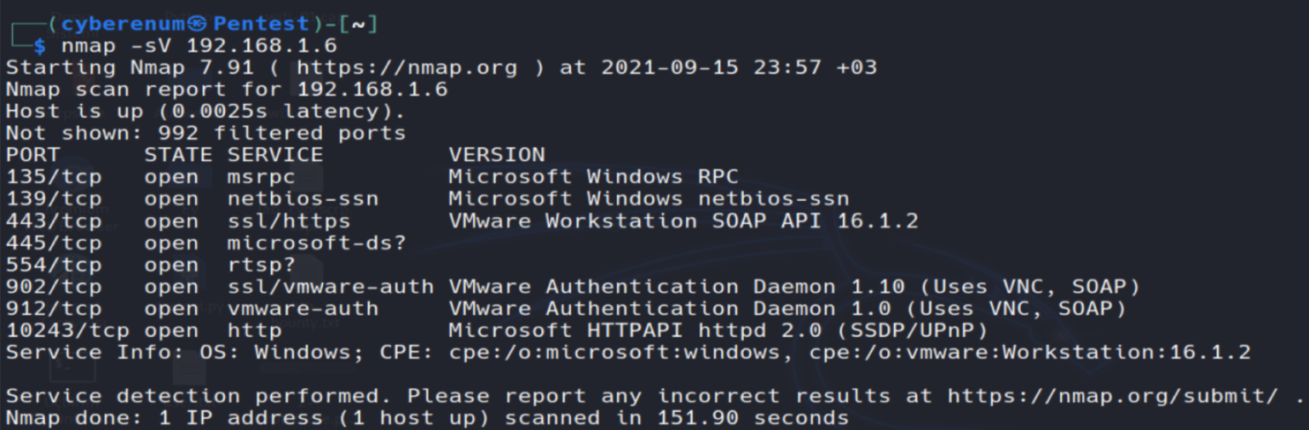The width and height of the screenshot is (1309, 430).
Task: Click the 10243/tcp port entry
Action: pyautogui.click(x=68, y=330)
